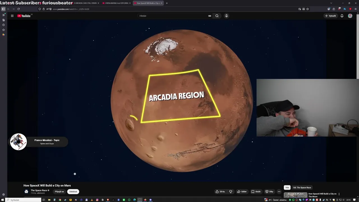Expand the list all tabs chevron

(x=331, y=3)
